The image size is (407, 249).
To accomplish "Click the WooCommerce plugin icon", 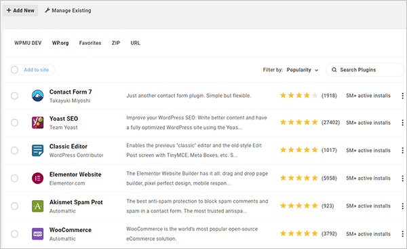I will (37, 233).
